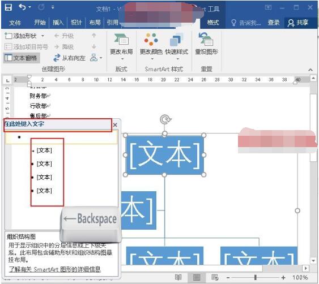This screenshot has height=284, width=319.
Task: Click the 降级 demote button
Action: click(64, 47)
